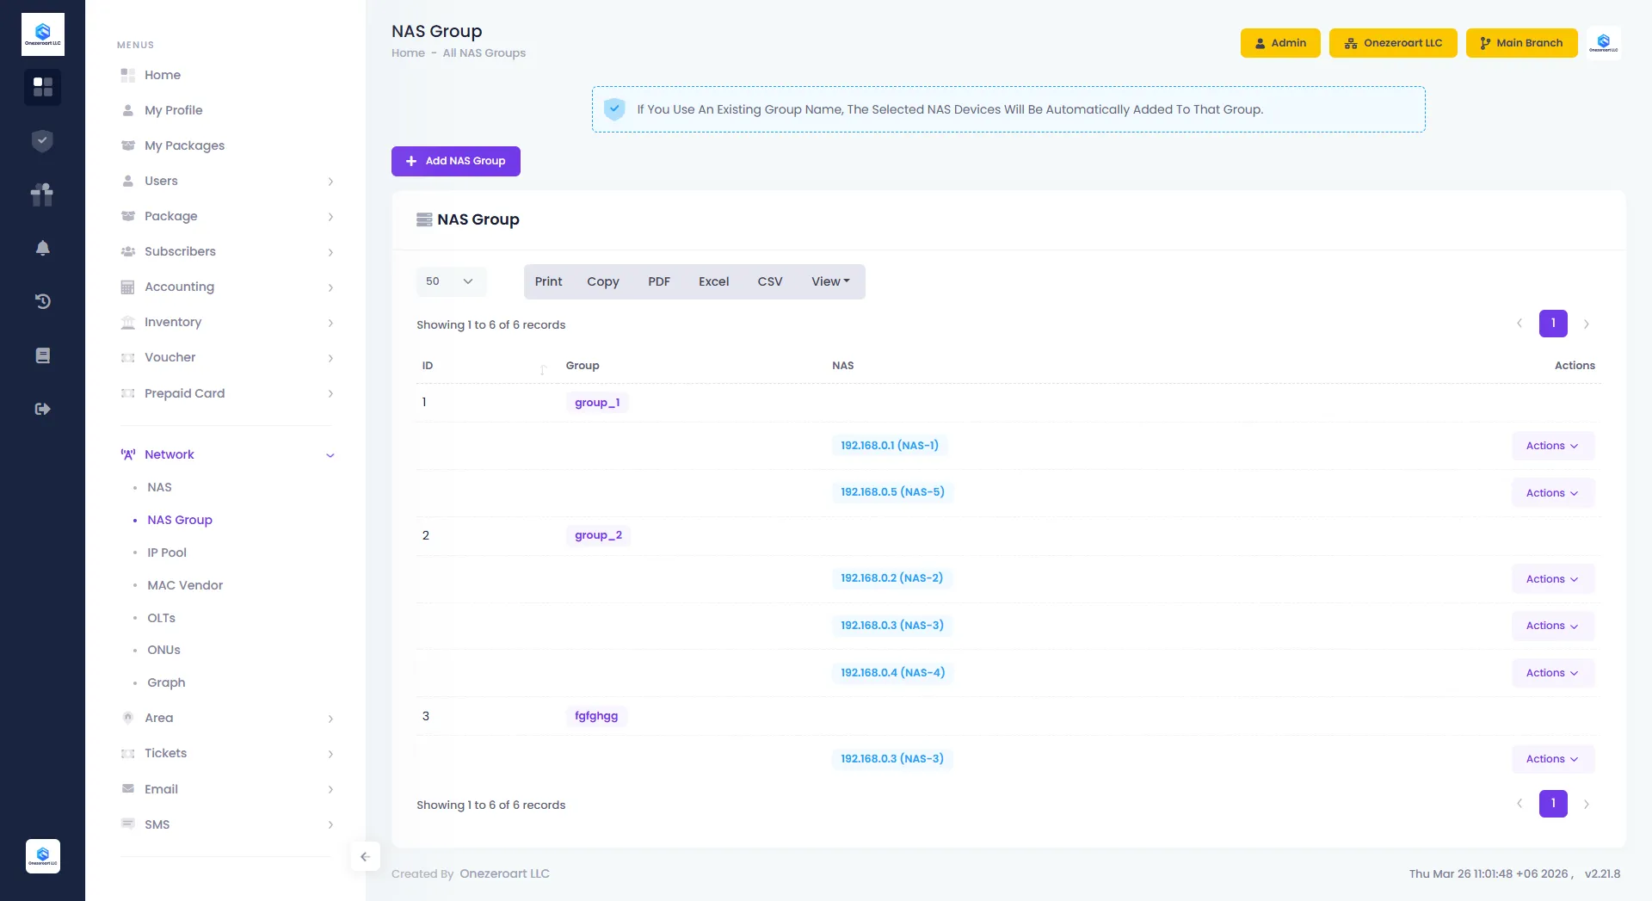Screen dimensions: 1652x901
Task: Click the Add NAS Group button
Action: tap(456, 161)
